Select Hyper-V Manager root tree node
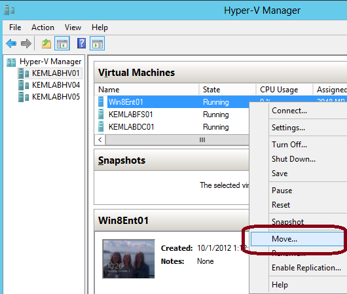This screenshot has width=347, height=294. (x=50, y=62)
